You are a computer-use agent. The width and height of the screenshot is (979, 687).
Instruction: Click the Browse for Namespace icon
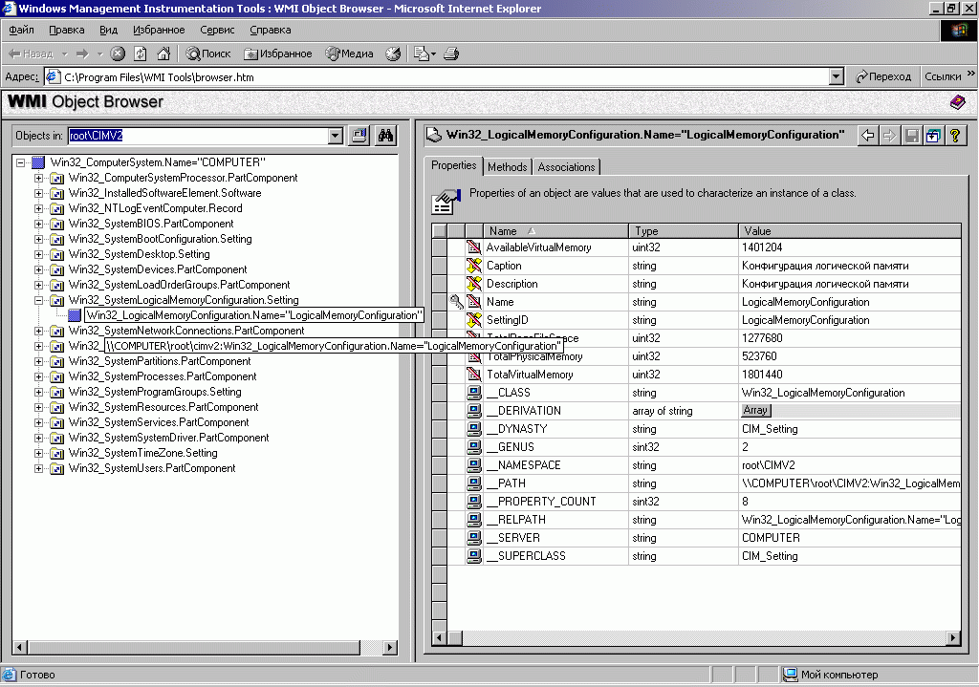359,136
